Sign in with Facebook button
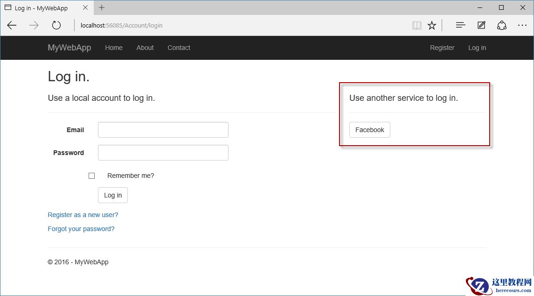Viewport: 534px width, 296px height. point(369,130)
